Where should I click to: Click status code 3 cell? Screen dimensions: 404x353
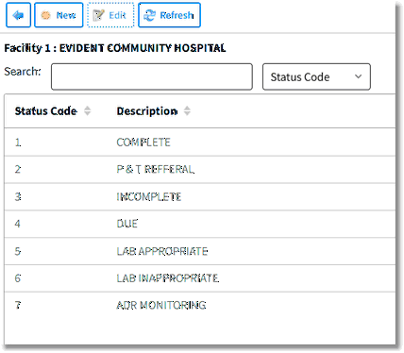[x=18, y=197]
